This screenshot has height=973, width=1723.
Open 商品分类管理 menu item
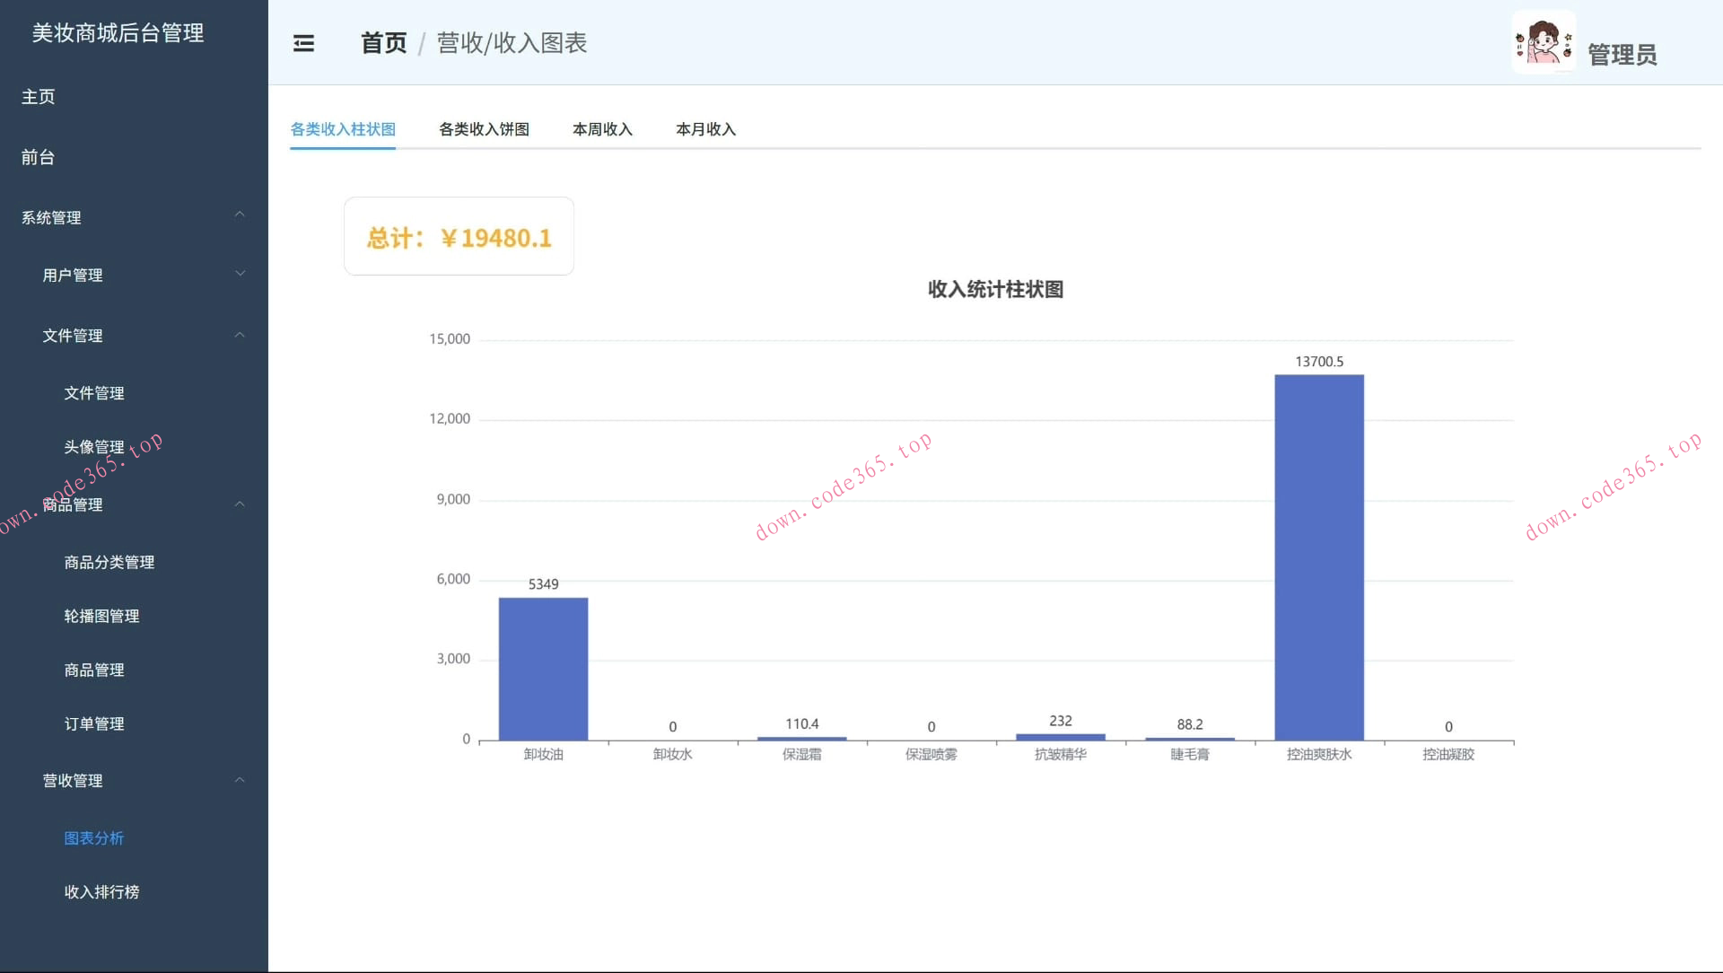(109, 562)
